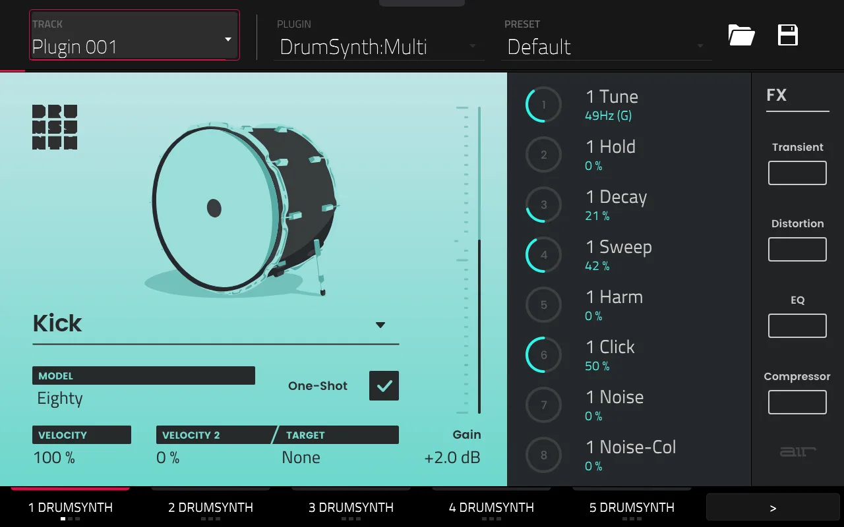The image size is (844, 527).
Task: Open the Track dropdown showing Plugin 001
Action: point(134,36)
